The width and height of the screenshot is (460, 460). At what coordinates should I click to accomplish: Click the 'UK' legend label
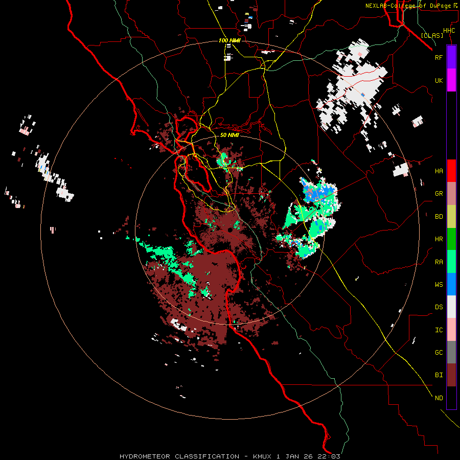click(x=439, y=80)
